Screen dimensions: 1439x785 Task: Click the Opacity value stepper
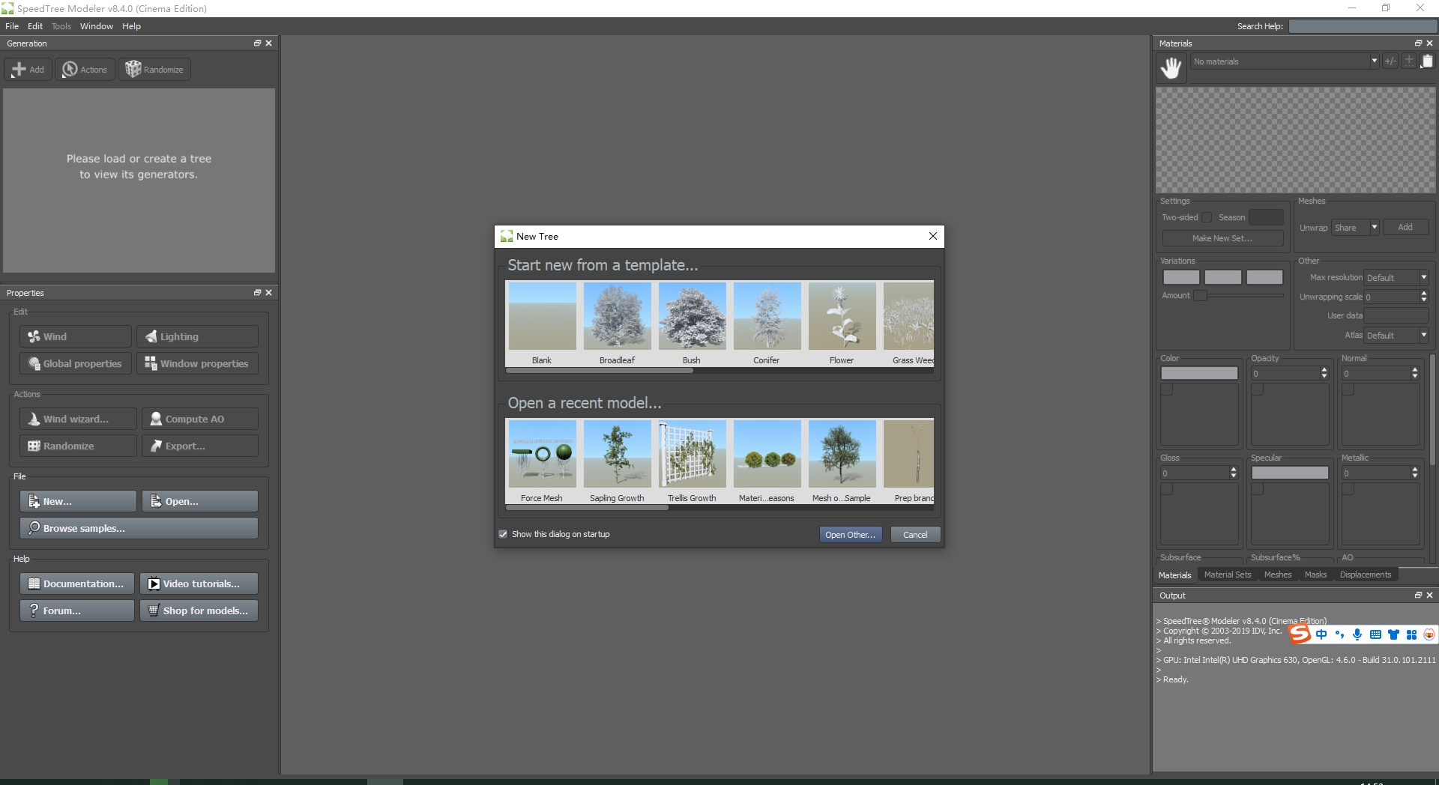click(x=1324, y=373)
